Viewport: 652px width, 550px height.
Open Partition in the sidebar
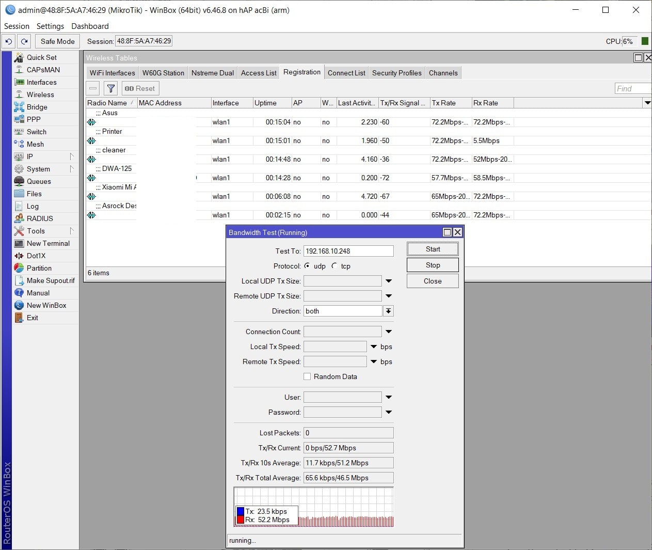pos(39,268)
